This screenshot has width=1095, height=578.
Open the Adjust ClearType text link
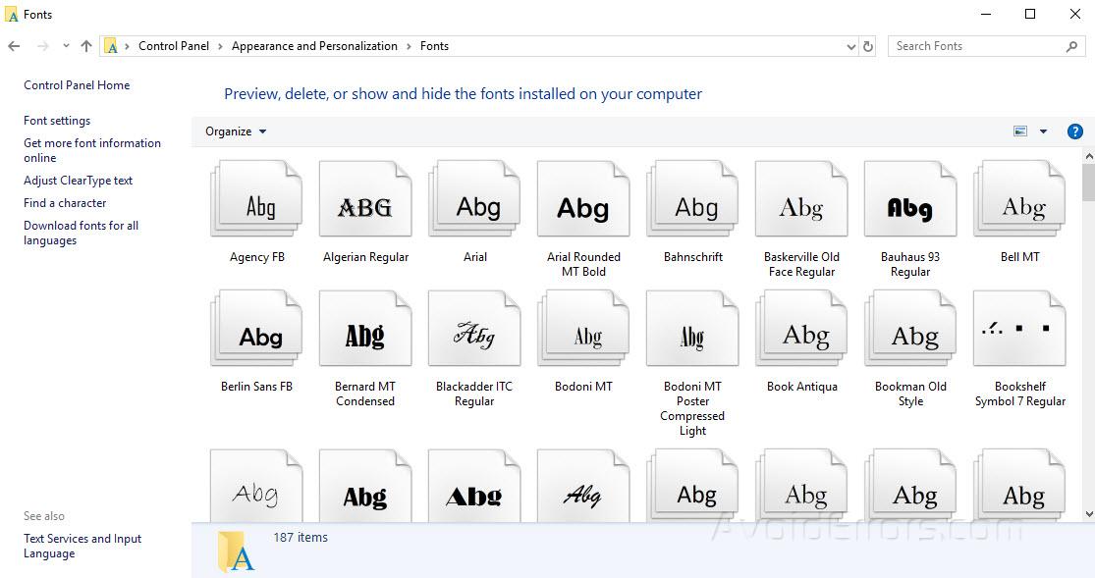78,180
